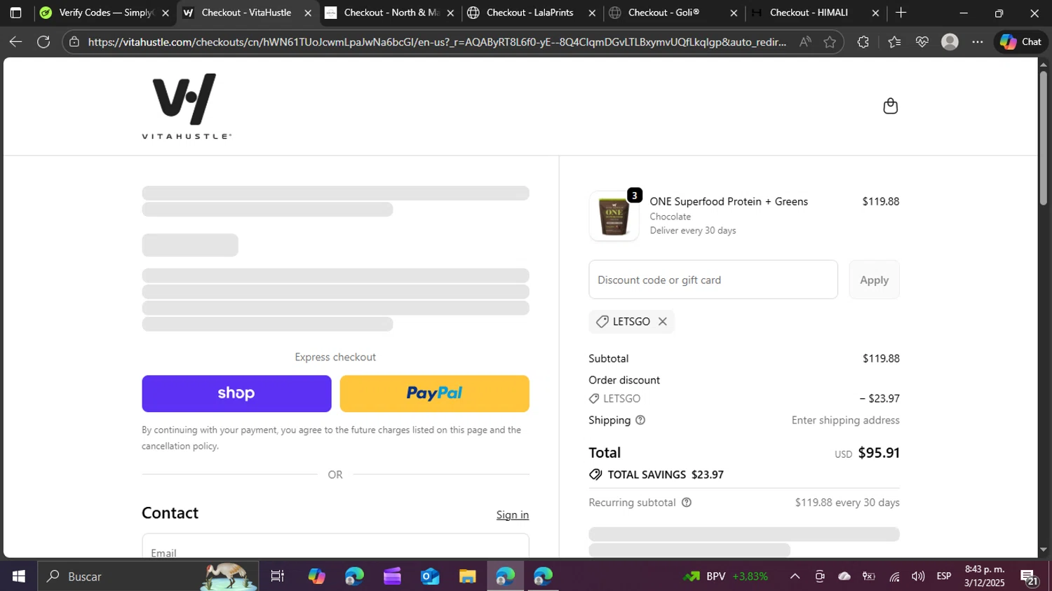
Task: Pay with PayPal express button
Action: (x=435, y=393)
